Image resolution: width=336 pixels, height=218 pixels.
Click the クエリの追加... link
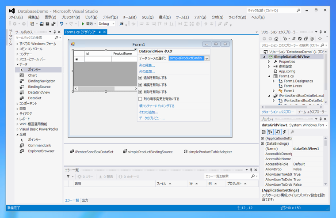149,112
